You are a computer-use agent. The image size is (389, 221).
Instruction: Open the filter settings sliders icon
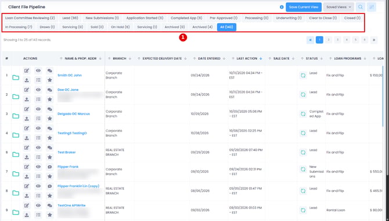pos(372,7)
